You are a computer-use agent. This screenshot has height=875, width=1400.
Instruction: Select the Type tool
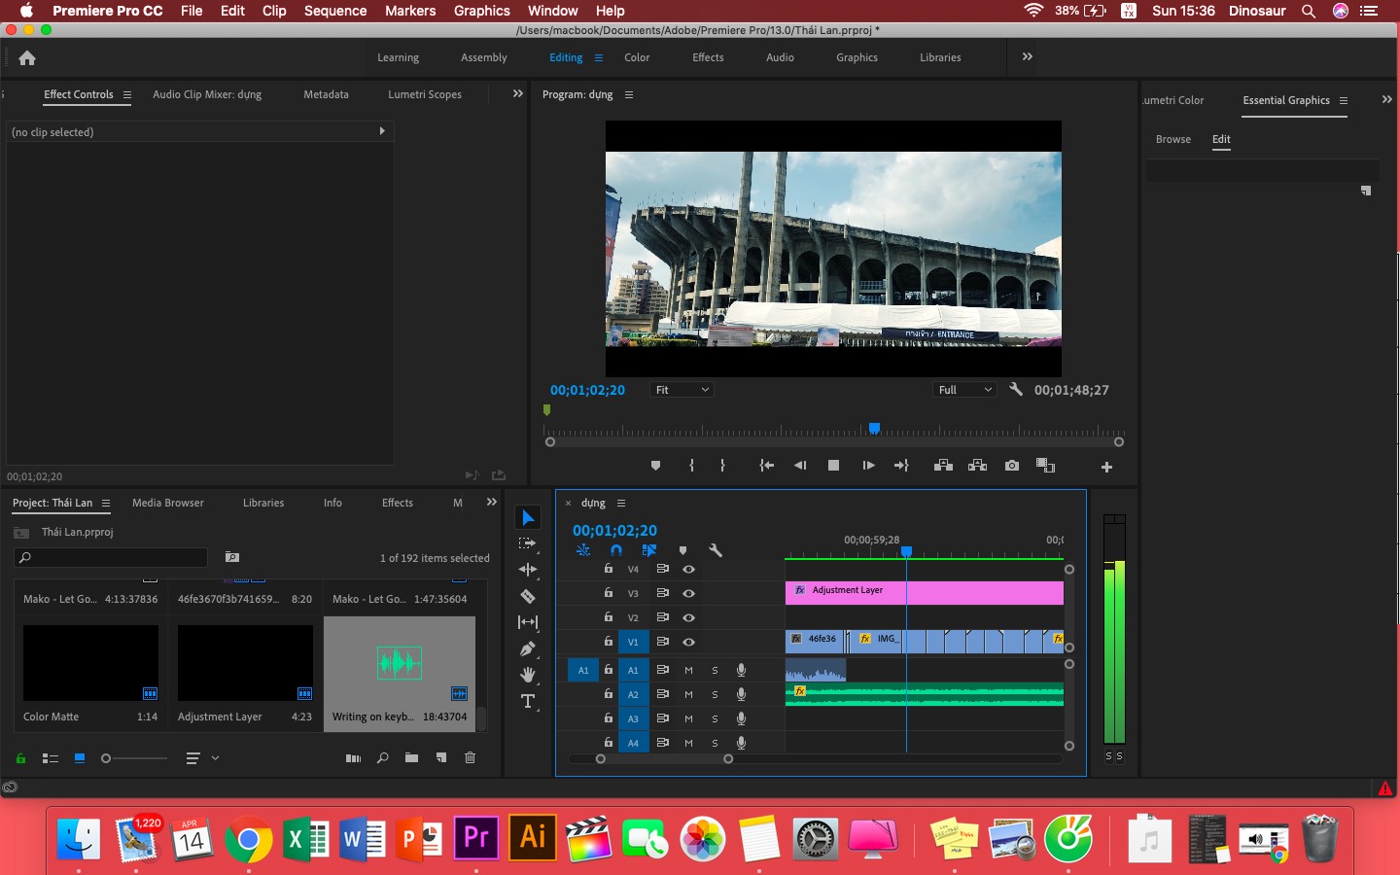(x=528, y=701)
